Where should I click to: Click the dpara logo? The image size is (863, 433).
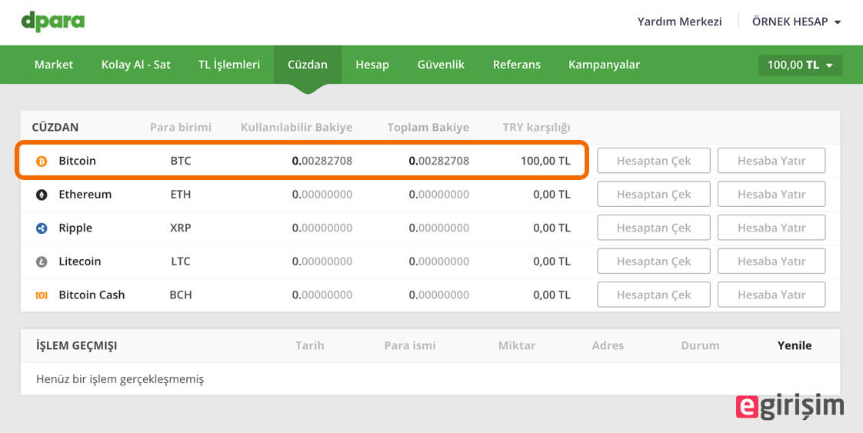(x=53, y=22)
